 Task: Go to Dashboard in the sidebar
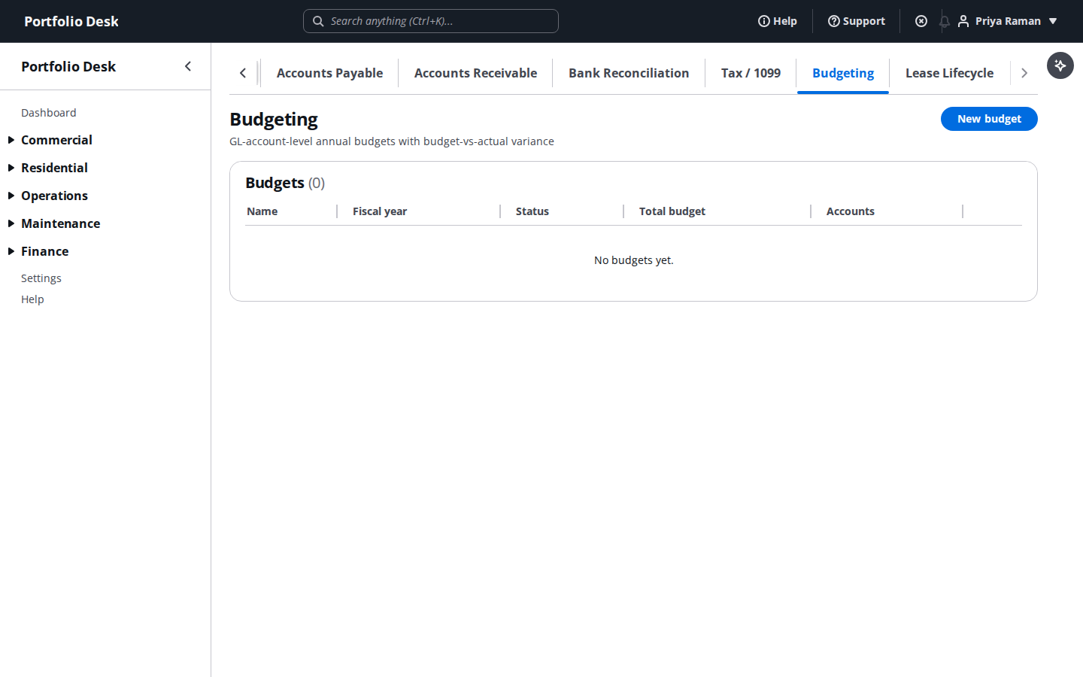pyautogui.click(x=48, y=113)
